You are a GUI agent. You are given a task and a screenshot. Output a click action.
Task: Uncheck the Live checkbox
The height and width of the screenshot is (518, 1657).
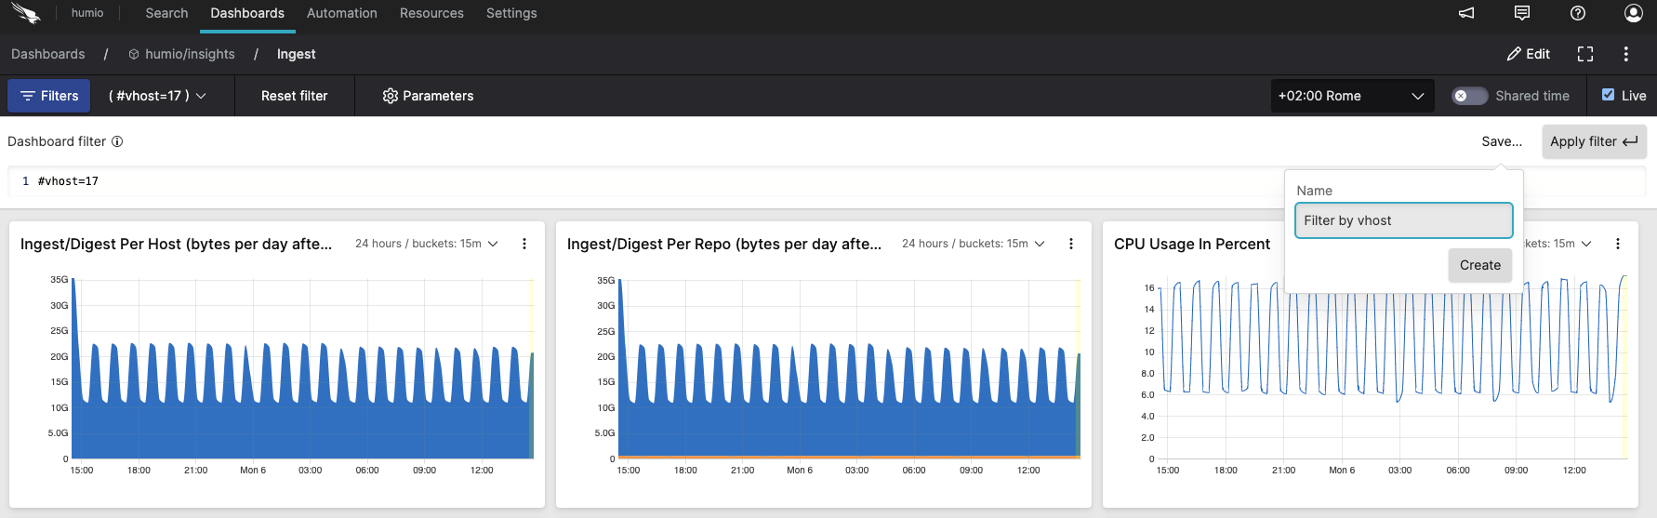[1608, 95]
